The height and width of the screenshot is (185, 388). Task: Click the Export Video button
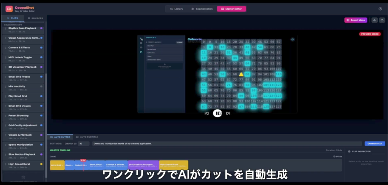[x=355, y=20]
